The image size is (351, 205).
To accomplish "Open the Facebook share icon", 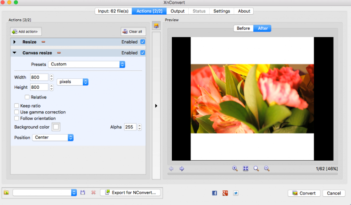I will pyautogui.click(x=214, y=193).
